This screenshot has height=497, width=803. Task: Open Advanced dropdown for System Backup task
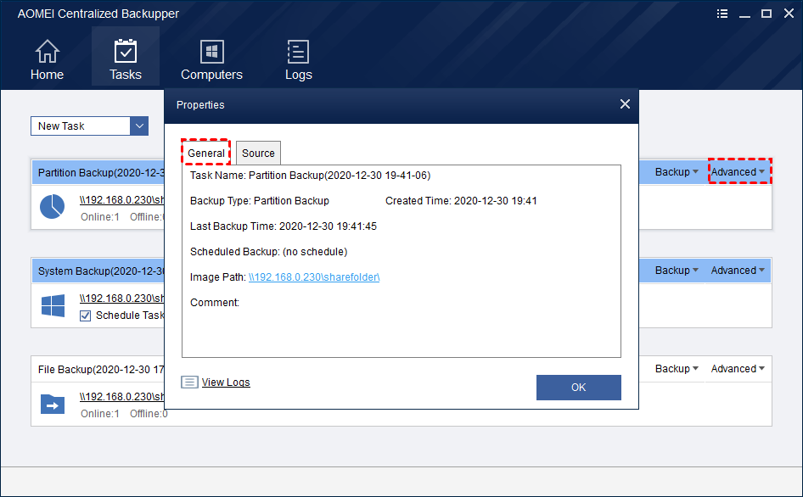738,271
